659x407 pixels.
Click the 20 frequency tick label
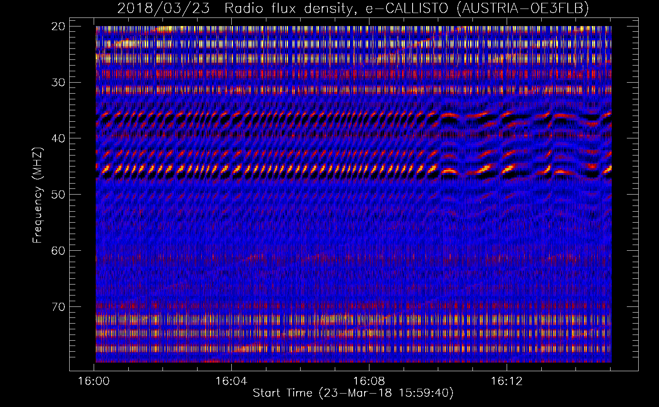coord(59,26)
